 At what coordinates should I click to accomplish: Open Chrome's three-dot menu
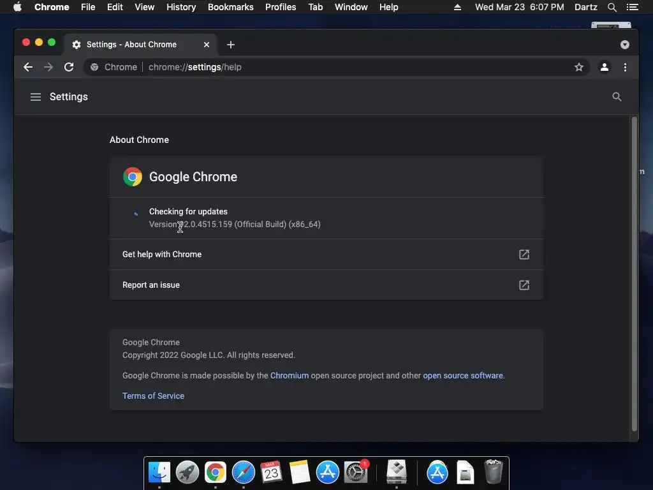(x=625, y=67)
